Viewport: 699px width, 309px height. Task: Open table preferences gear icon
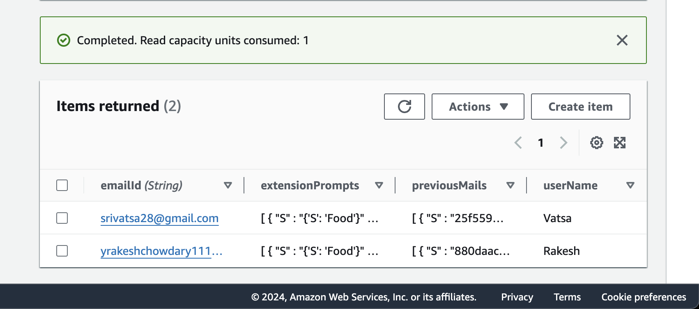pos(596,143)
